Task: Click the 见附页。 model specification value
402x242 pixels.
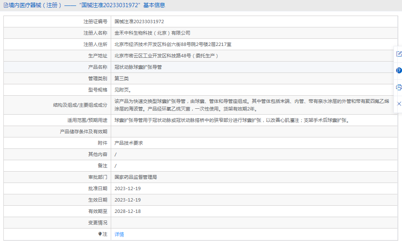Action: [123, 90]
